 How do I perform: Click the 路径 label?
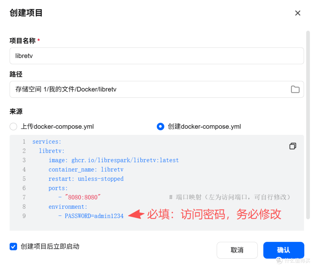pyautogui.click(x=16, y=74)
